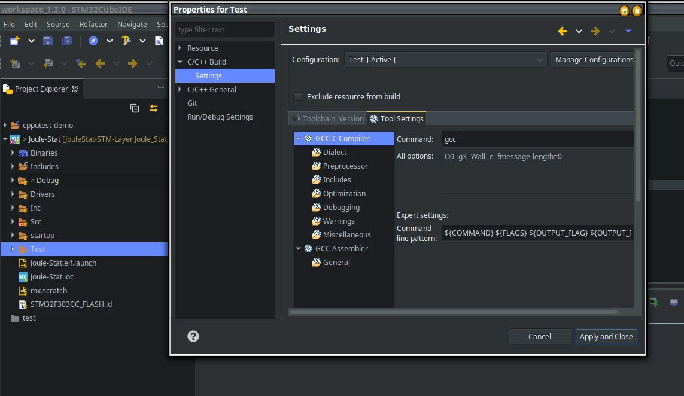
Task: Open the New dropdown arrow
Action: click(31, 41)
